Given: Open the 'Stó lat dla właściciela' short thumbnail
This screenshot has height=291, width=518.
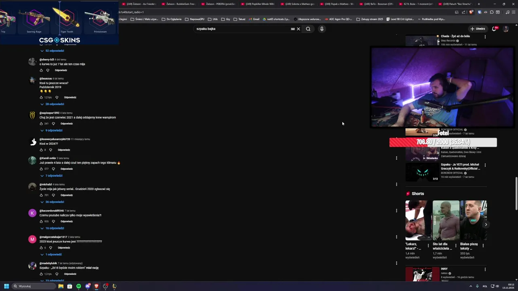Looking at the screenshot, I should pyautogui.click(x=446, y=220).
